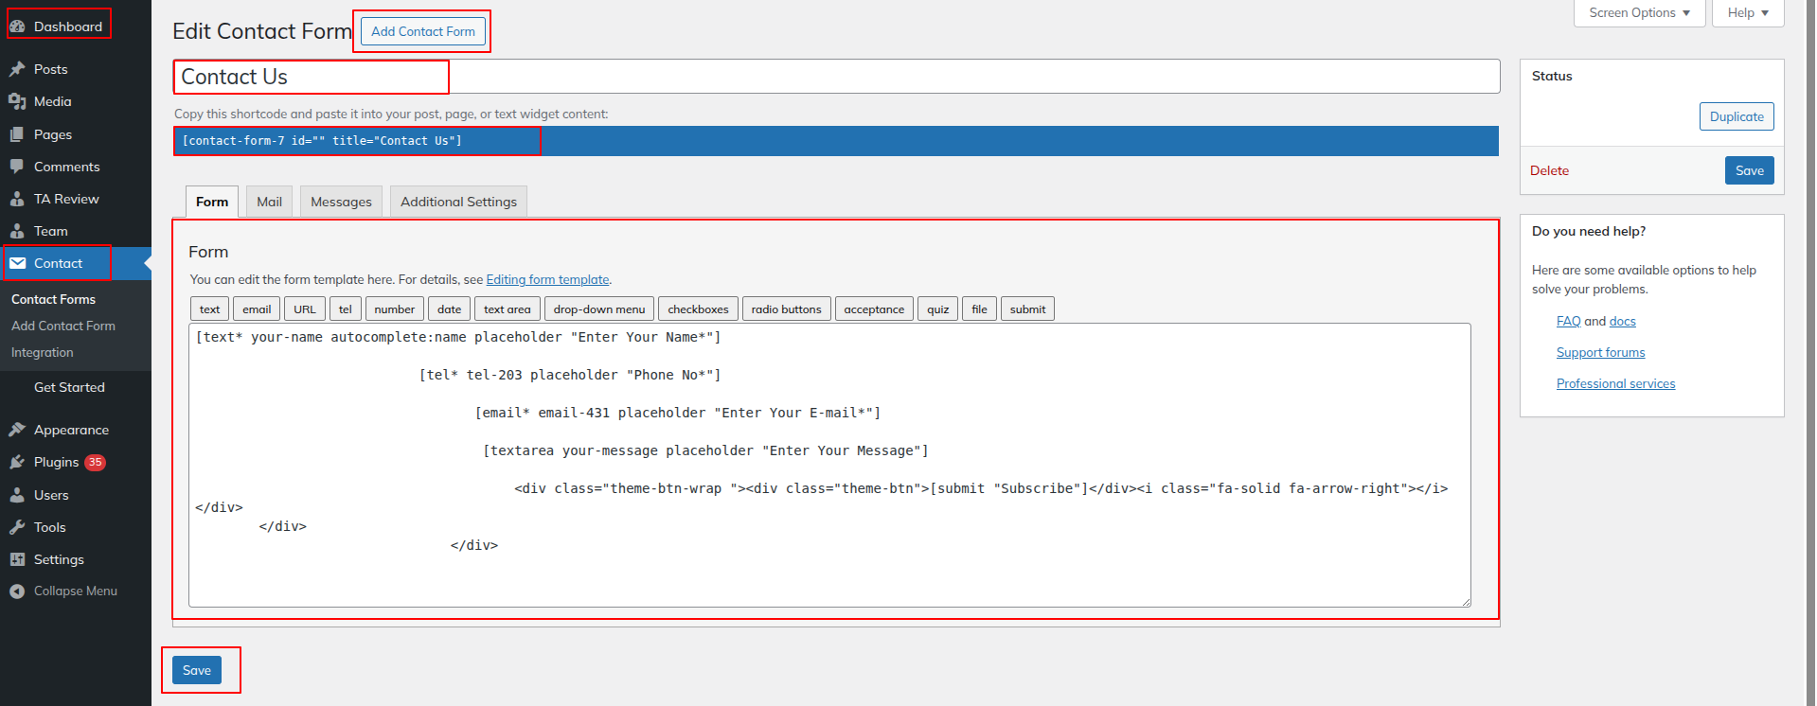This screenshot has height=706, width=1817.
Task: Insert an acceptance form tag
Action: point(873,309)
